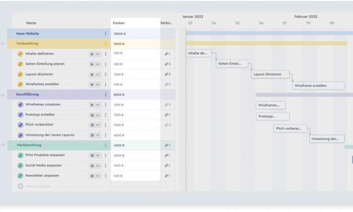Click pencil icon of Newsletter anpassen
This screenshot has width=353, height=212.
coord(20,176)
